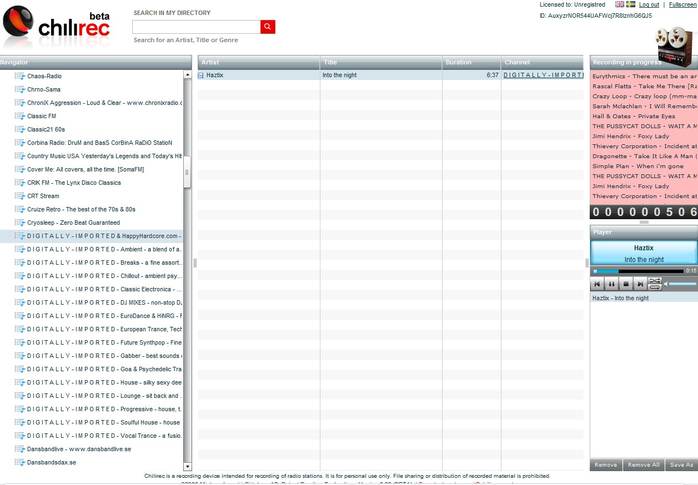Sort track list by Channel column

(x=542, y=62)
